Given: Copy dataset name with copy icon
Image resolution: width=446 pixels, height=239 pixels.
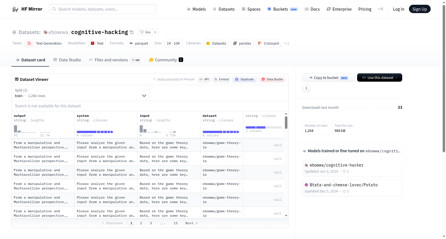Looking at the screenshot, I should click(132, 32).
